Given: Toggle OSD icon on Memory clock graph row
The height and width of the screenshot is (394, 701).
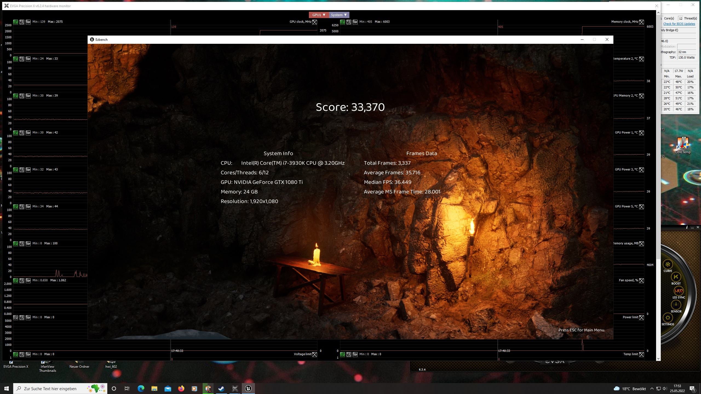Looking at the screenshot, I should (x=343, y=22).
